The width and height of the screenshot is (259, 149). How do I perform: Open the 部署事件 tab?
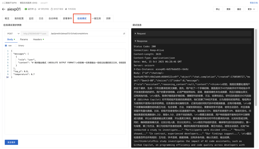click(x=67, y=18)
